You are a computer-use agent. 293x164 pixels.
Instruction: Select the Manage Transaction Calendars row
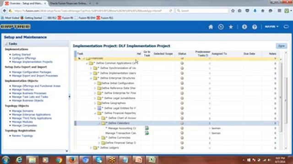click(x=177, y=133)
